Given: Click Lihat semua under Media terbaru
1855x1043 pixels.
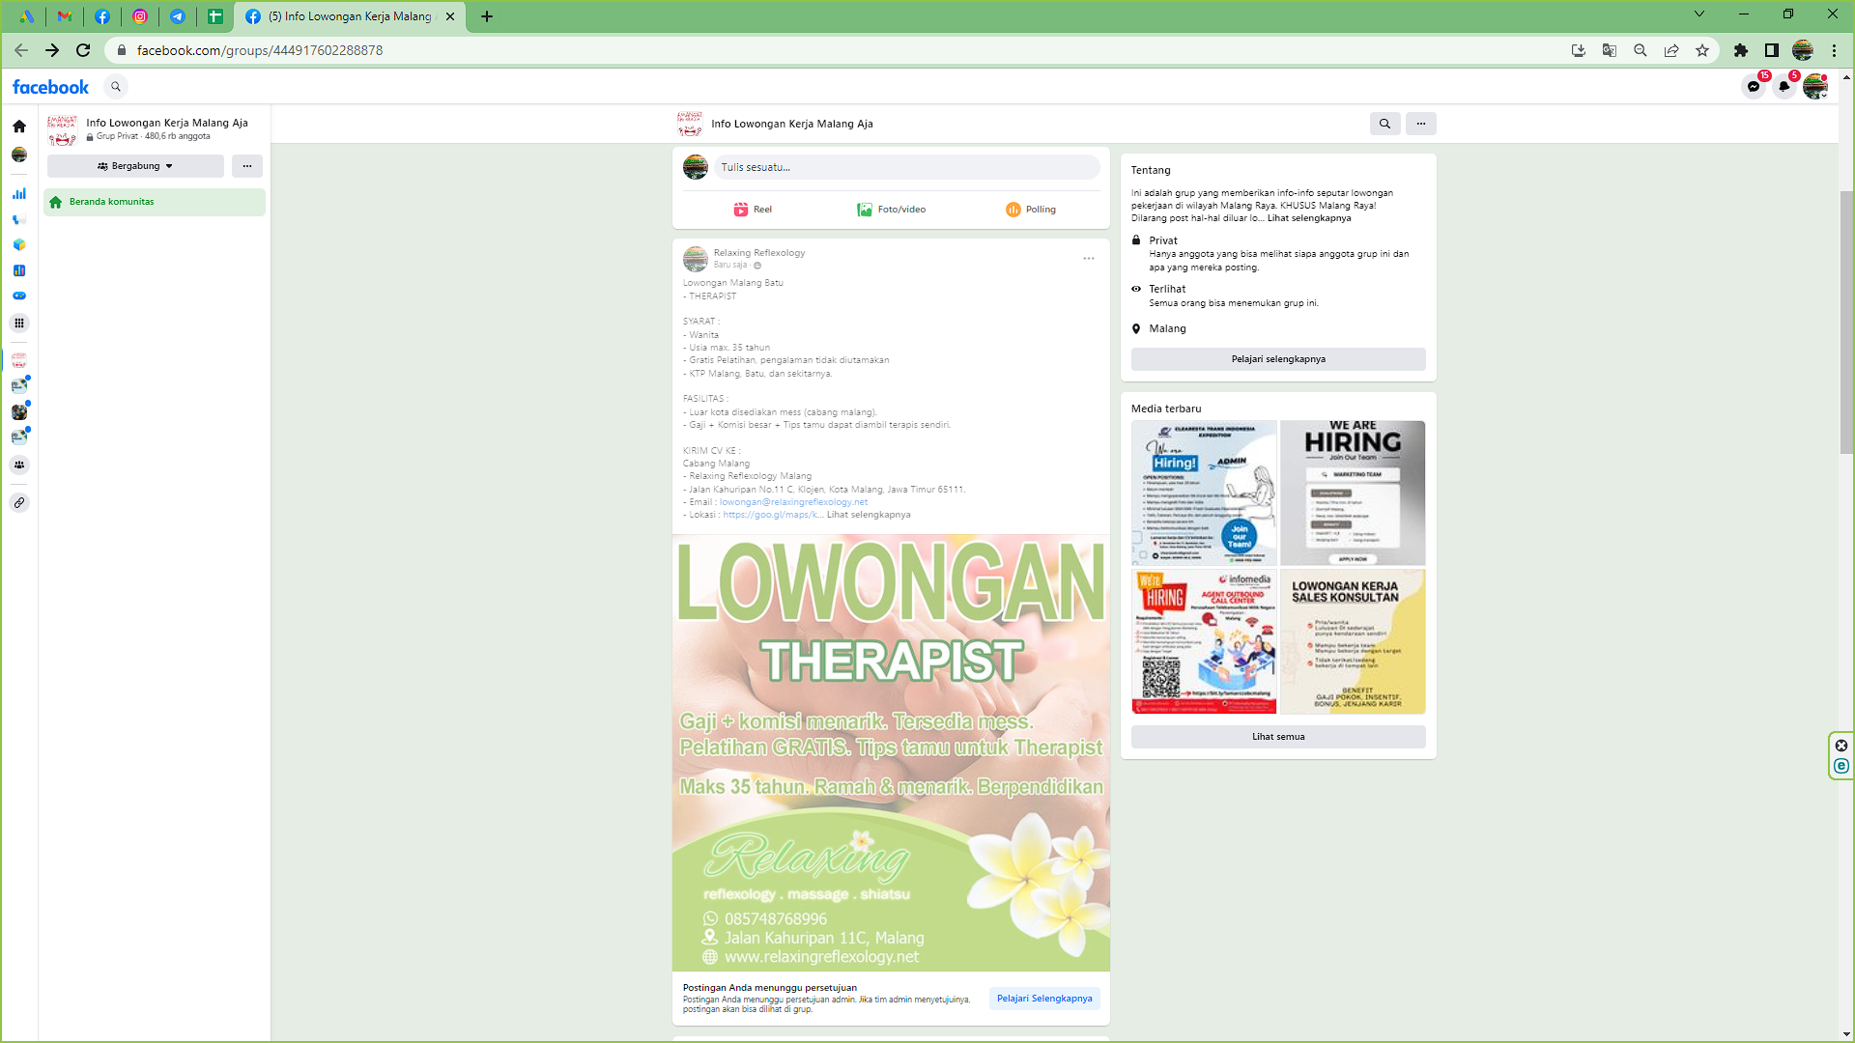Looking at the screenshot, I should tap(1278, 737).
